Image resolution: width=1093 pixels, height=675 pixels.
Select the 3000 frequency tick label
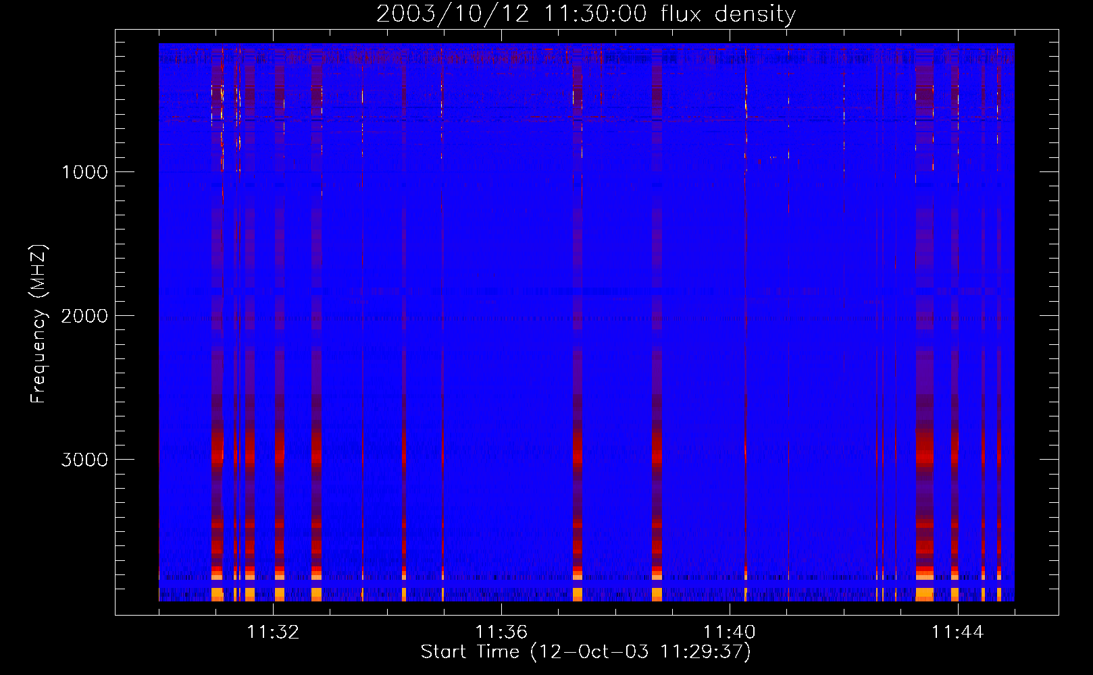point(84,460)
